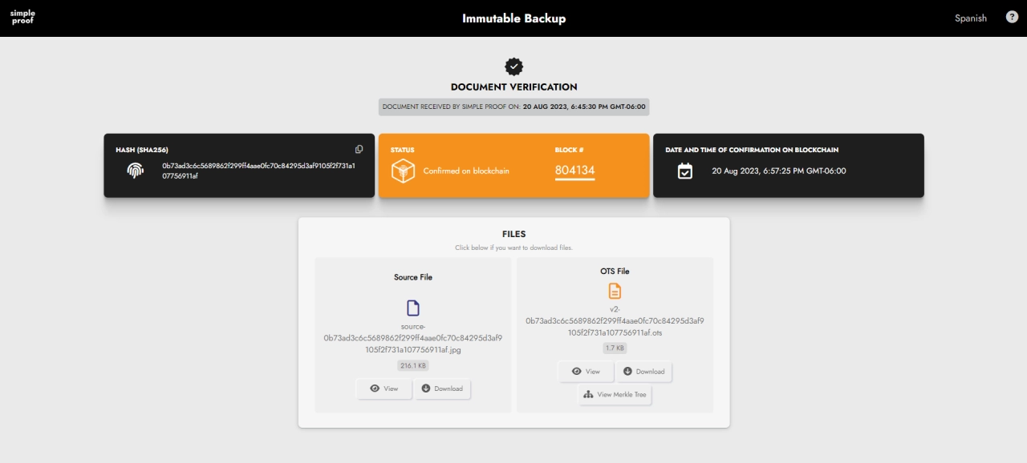Click the OTS file name text
Screen dimensions: 1027x463
pyautogui.click(x=615, y=321)
